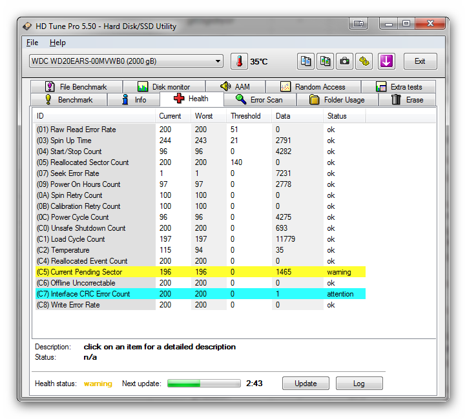Sort by the Threshold column header
The height and width of the screenshot is (419, 467).
pyautogui.click(x=245, y=116)
